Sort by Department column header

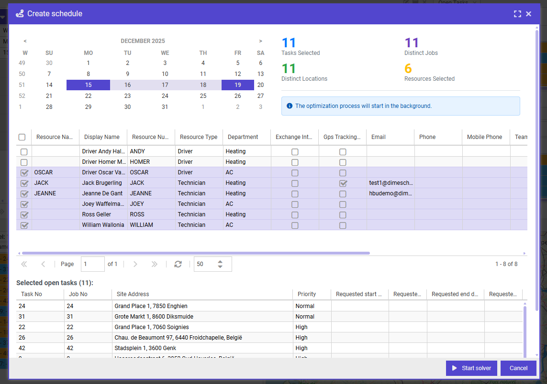click(243, 137)
